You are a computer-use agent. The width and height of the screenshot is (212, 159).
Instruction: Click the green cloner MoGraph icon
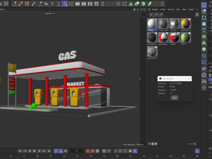[x=204, y=43]
